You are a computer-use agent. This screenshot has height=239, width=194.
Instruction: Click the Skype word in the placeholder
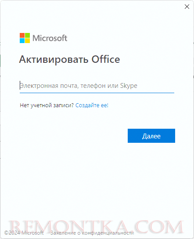click(x=129, y=86)
